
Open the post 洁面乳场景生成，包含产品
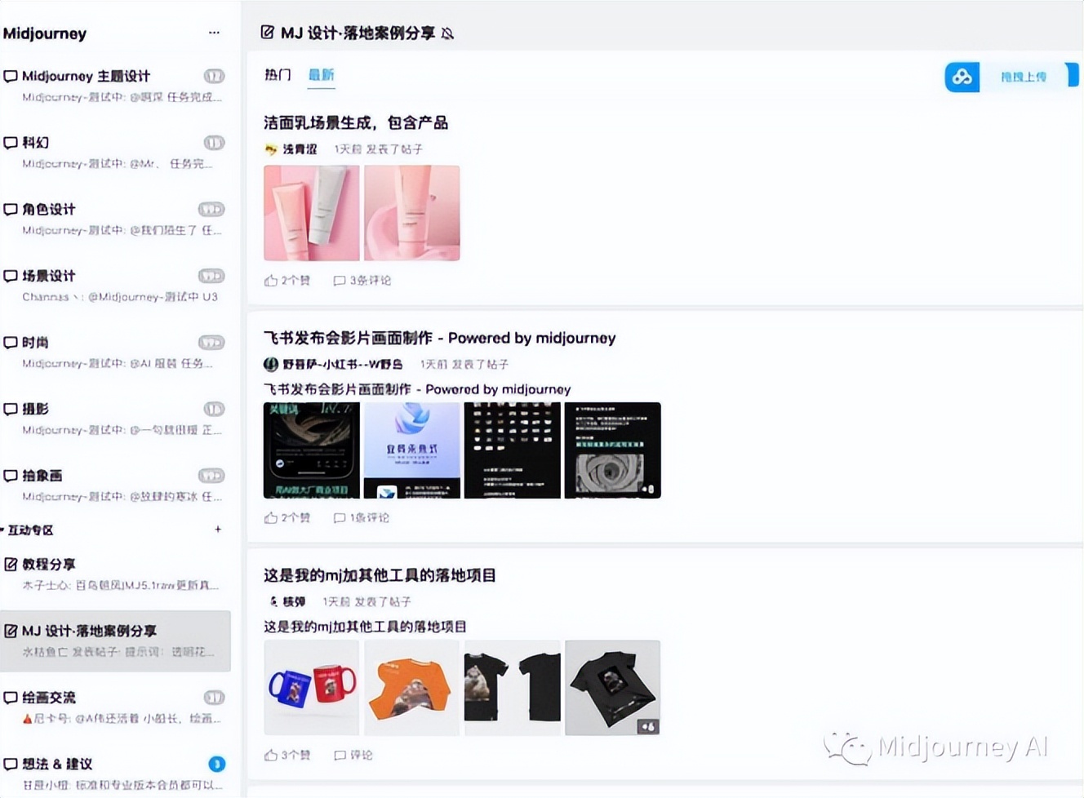(356, 123)
